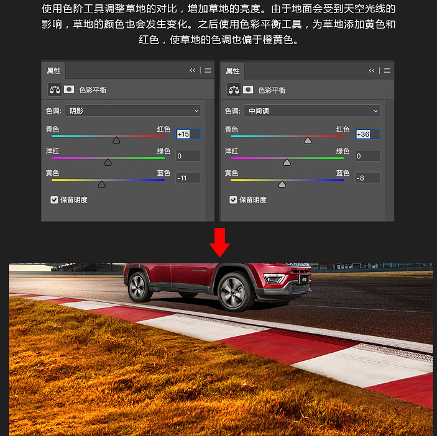
Task: Toggle 保留明度 checkbox in the 中间调 panel
Action: tap(233, 200)
